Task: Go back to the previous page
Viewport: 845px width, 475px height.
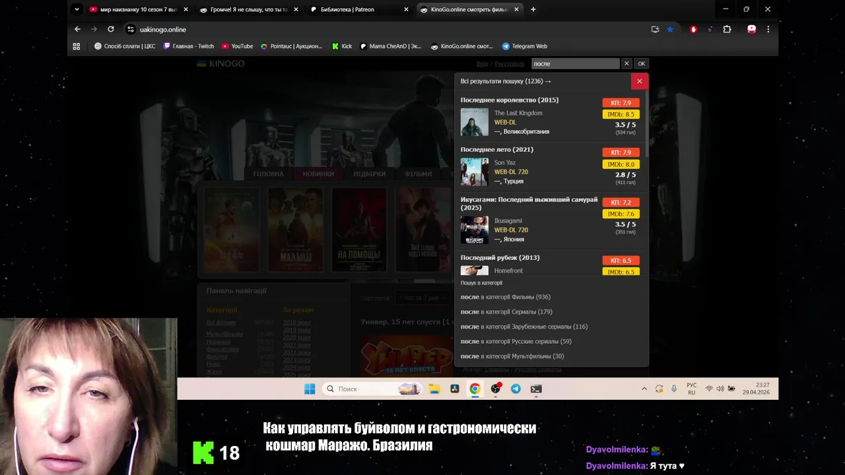Action: (x=77, y=29)
